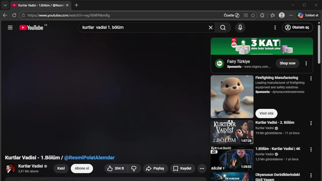Viewport: 322px width, 181px height.
Task: Click Kaydet save button
Action: [x=183, y=168]
